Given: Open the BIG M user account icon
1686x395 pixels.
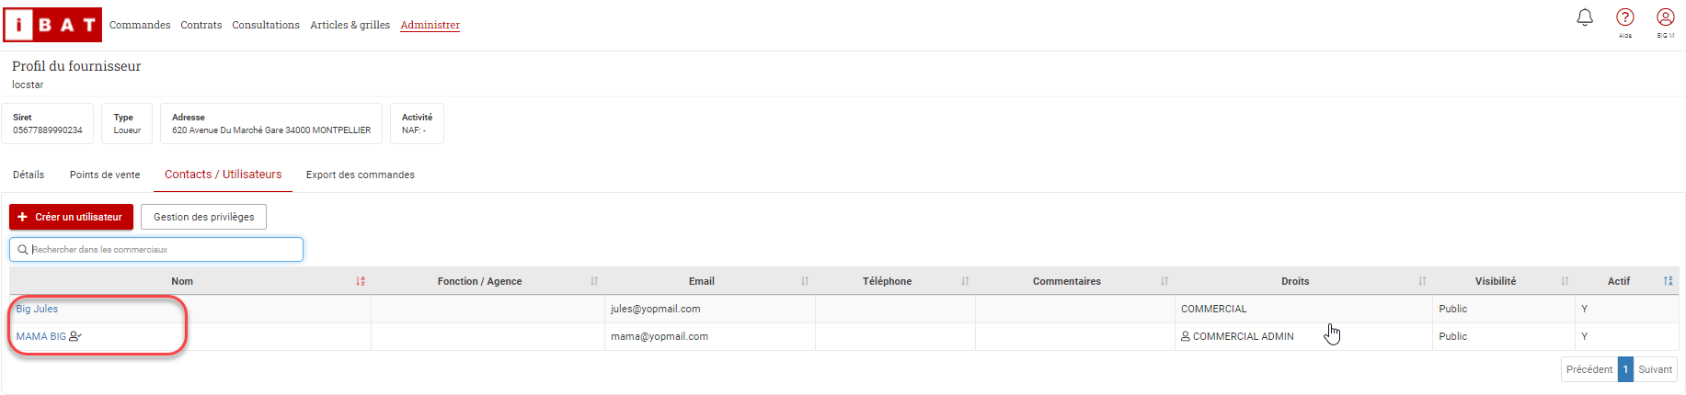Looking at the screenshot, I should (x=1666, y=17).
